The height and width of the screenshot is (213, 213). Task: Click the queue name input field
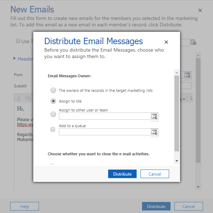(x=105, y=132)
